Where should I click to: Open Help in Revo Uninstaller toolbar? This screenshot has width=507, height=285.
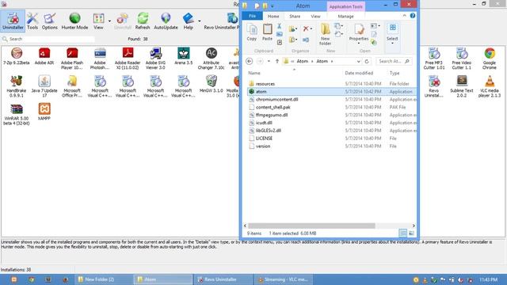coord(189,21)
